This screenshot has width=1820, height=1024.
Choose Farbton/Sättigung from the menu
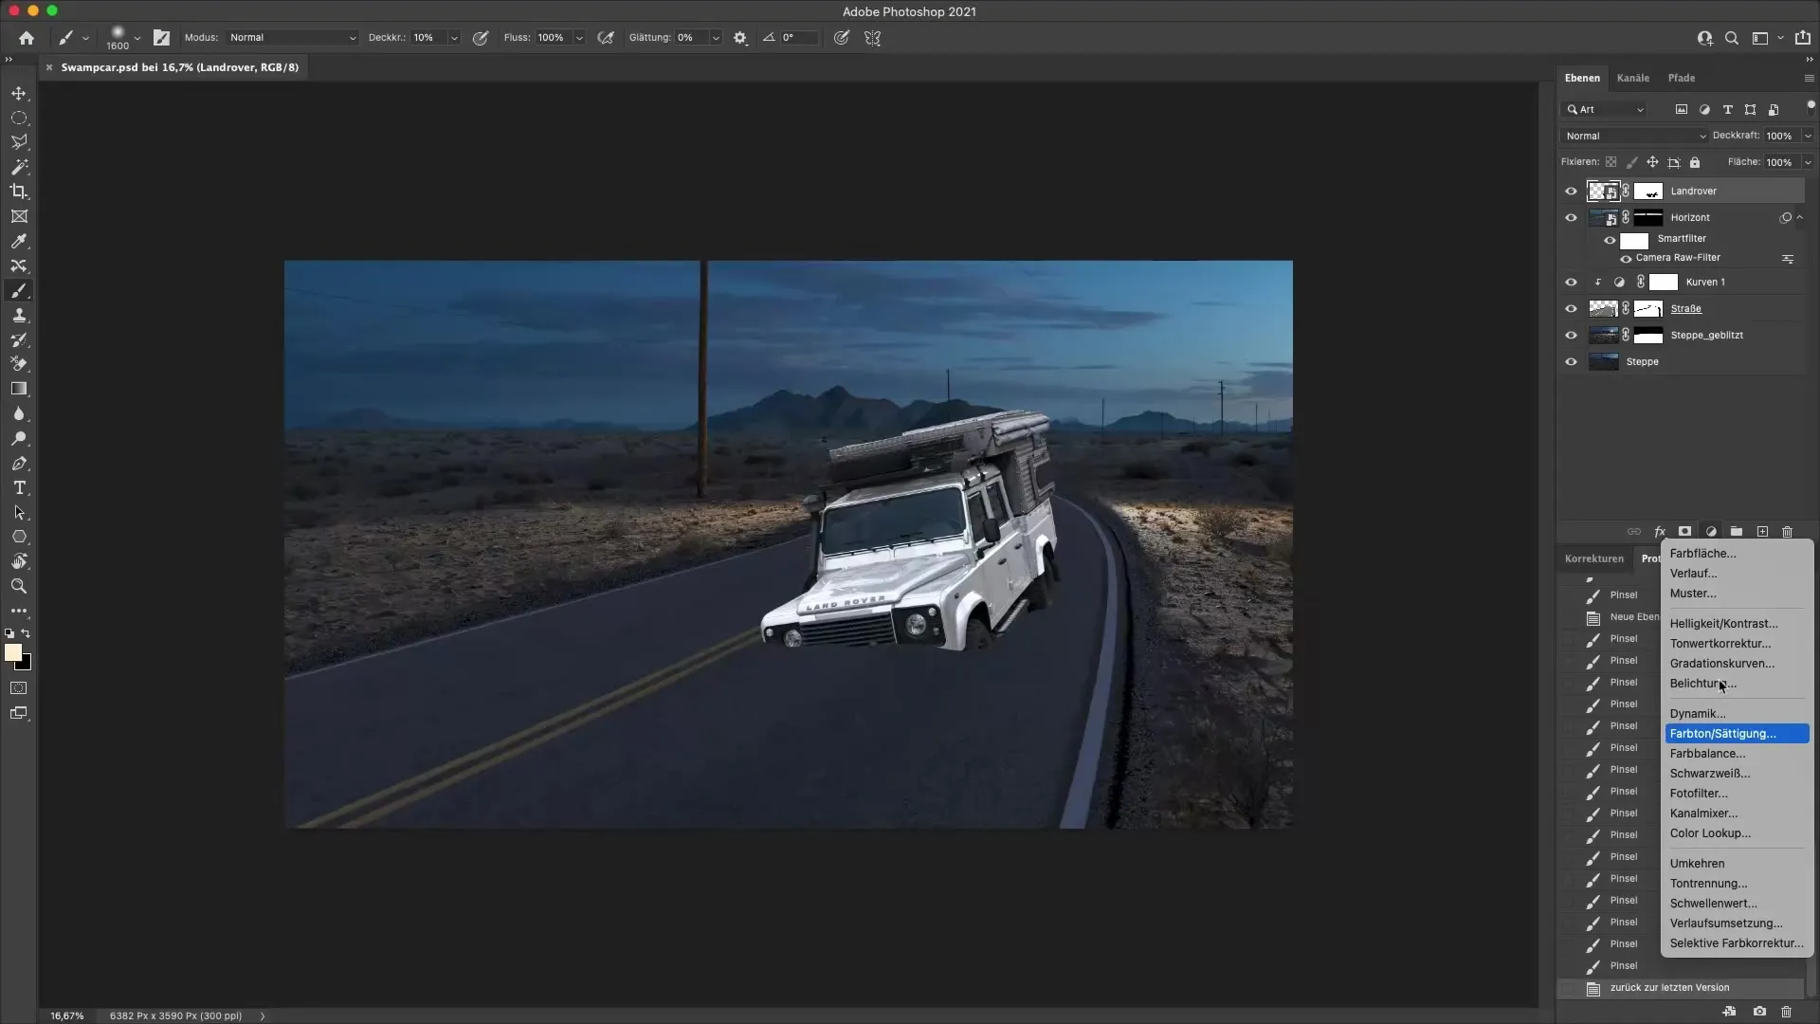pos(1722,734)
